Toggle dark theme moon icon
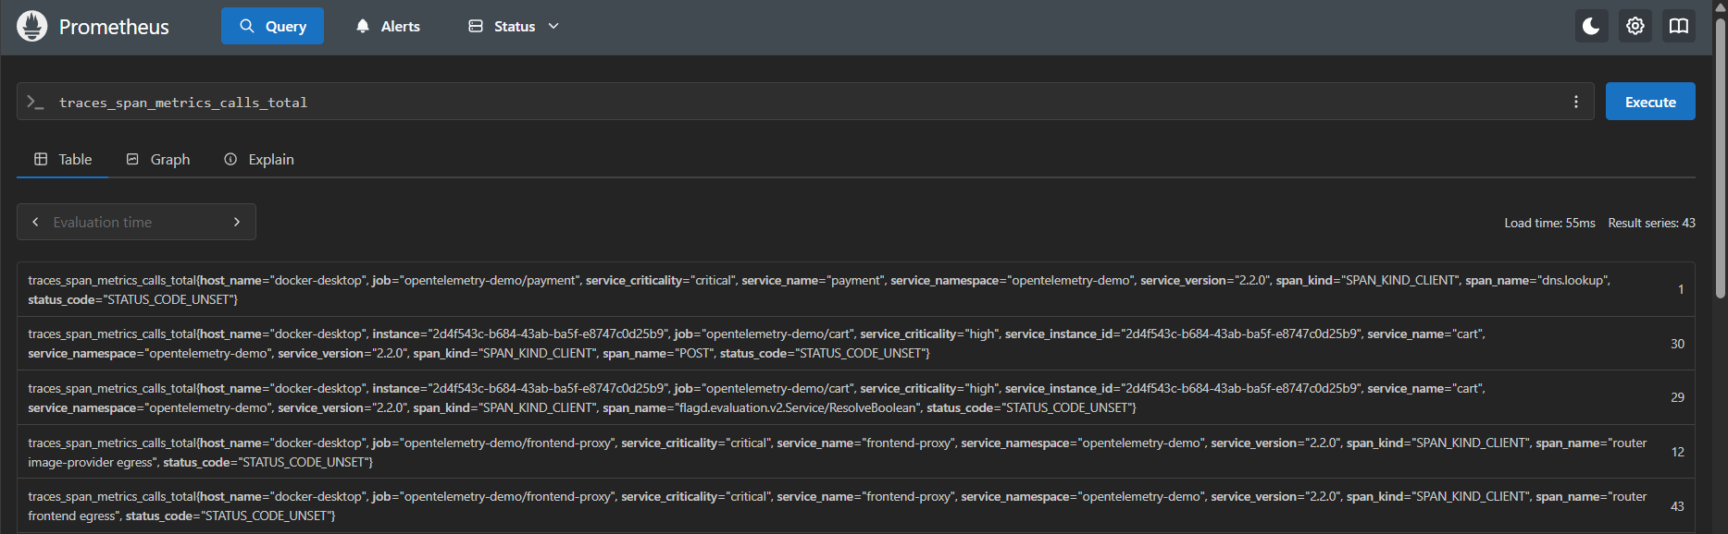Screen dimensions: 1728x534 click(x=1591, y=26)
